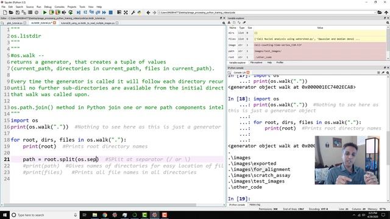The height and width of the screenshot is (219, 390).
Task: Select the 'files' variable row
Action: point(307,39)
